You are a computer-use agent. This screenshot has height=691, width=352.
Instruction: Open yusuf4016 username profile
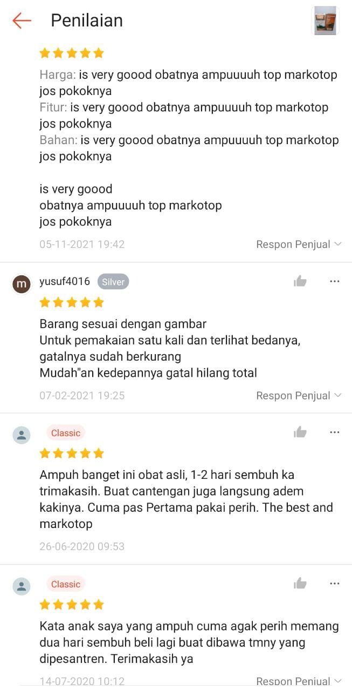65,281
